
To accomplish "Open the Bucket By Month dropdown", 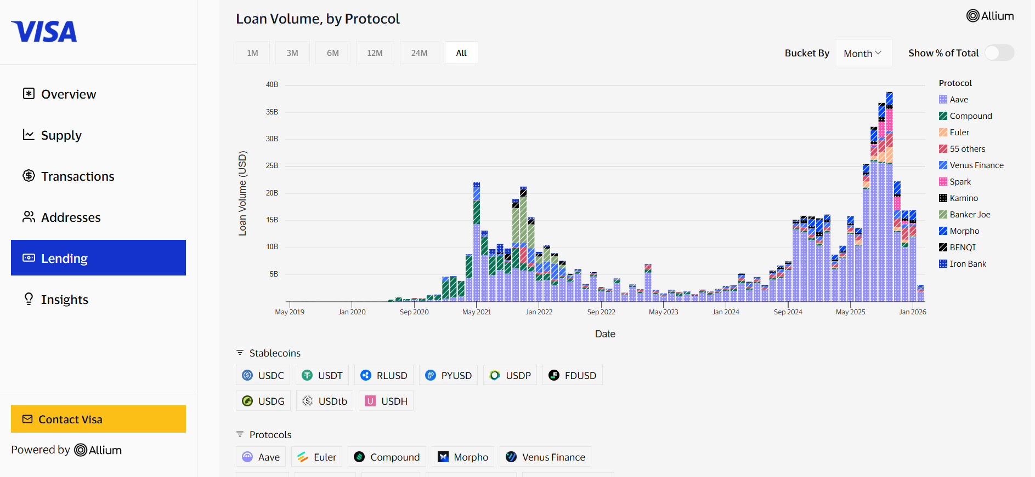I will [863, 53].
